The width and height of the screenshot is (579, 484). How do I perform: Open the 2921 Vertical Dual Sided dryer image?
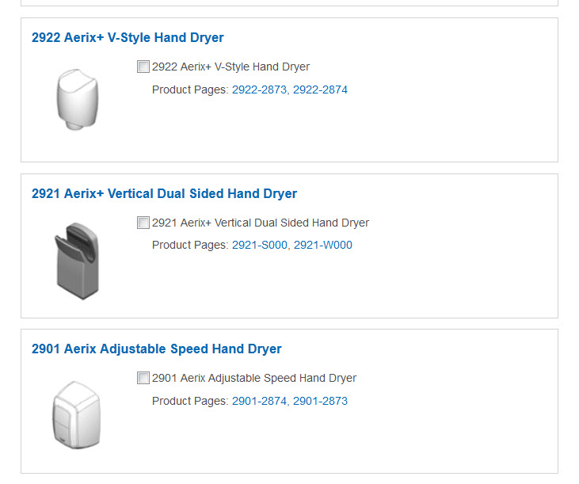click(77, 261)
